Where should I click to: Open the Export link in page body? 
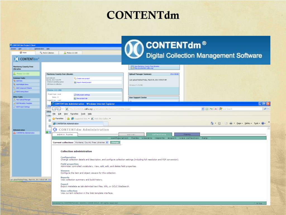point(65,184)
